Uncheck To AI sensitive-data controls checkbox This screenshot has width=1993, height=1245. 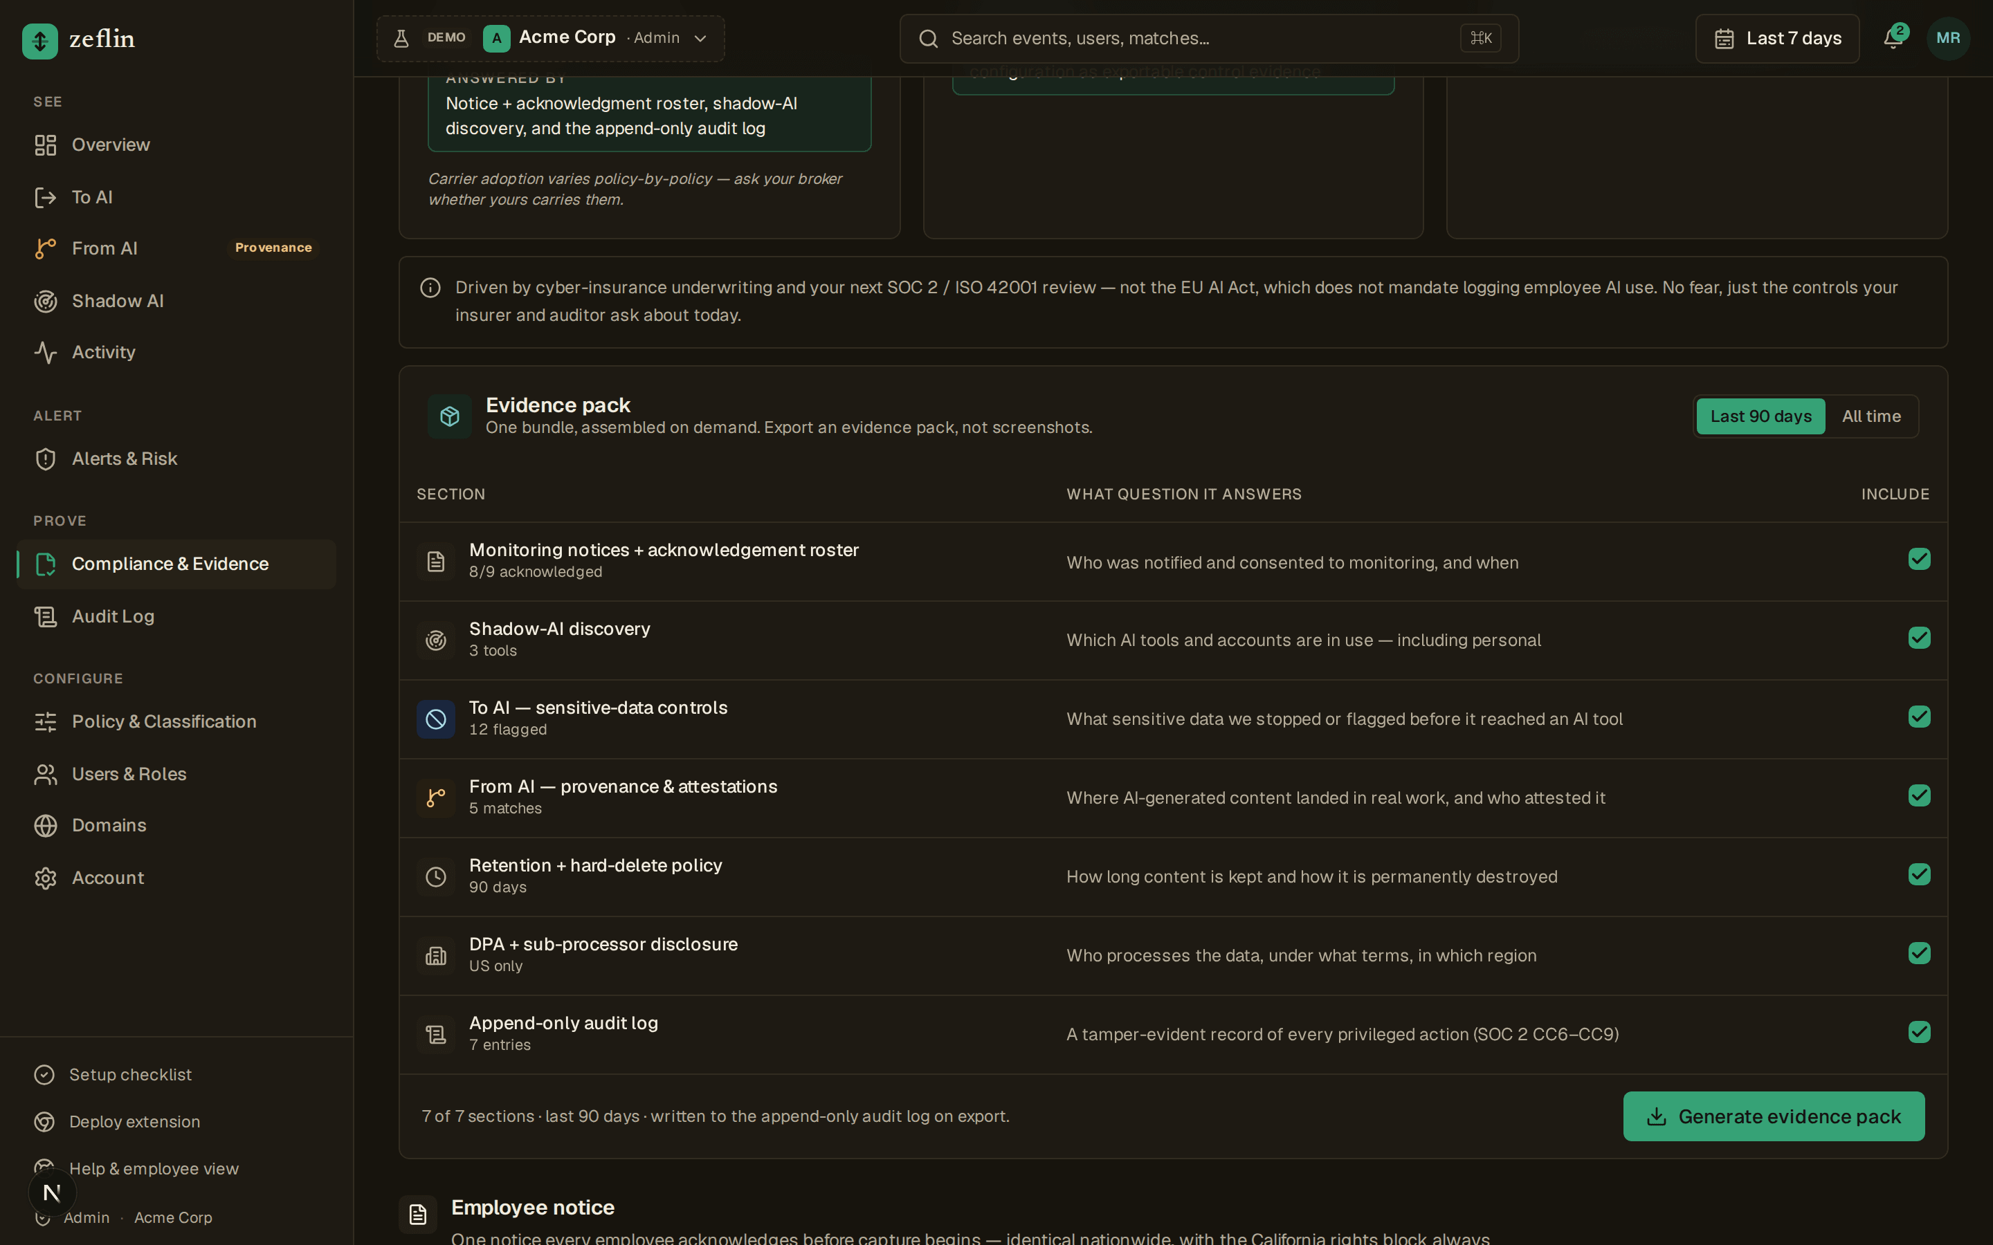click(x=1919, y=717)
